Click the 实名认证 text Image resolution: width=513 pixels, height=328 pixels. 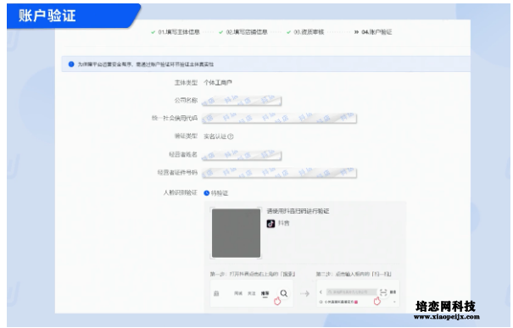pos(215,136)
